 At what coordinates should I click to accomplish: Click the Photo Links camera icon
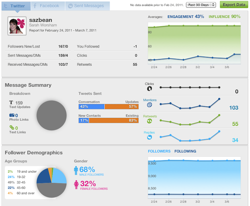[12, 115]
